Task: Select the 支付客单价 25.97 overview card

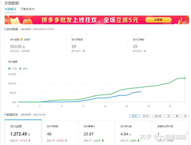Action: pos(97,132)
